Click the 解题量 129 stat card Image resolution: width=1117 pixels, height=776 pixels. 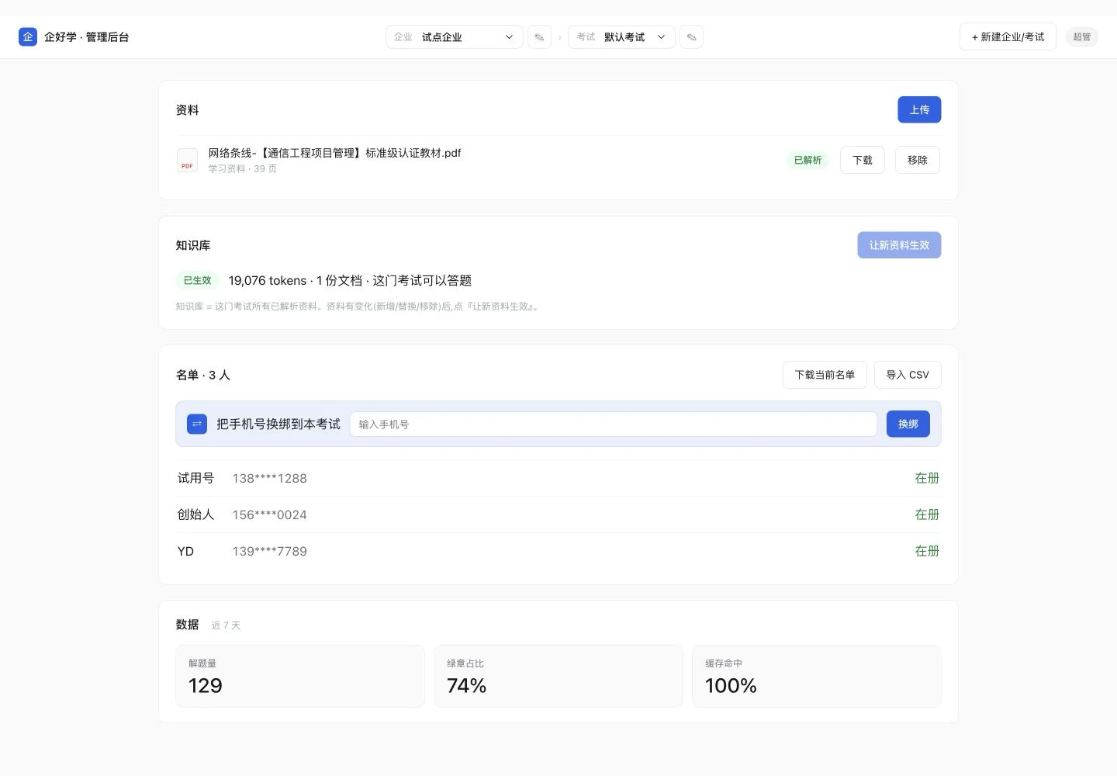pos(300,676)
